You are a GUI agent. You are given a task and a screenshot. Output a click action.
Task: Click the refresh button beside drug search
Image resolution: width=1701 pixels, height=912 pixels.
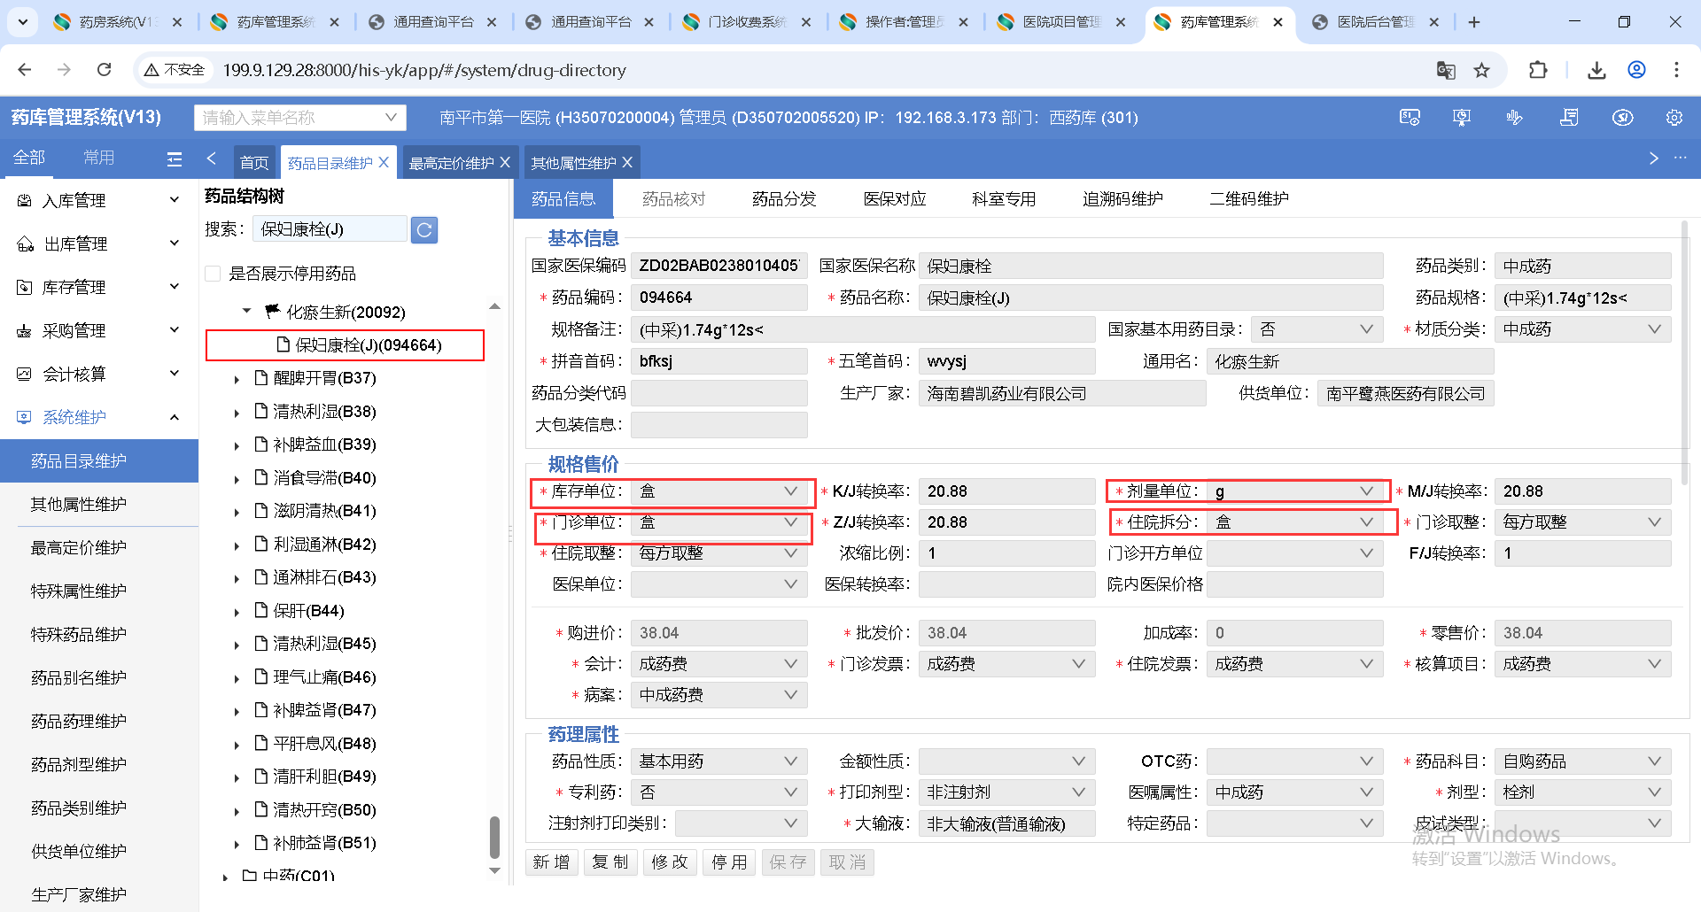click(x=424, y=230)
